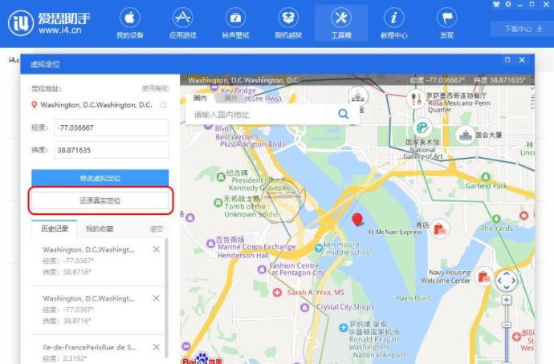Click 还原真实定位 restore button

click(100, 200)
